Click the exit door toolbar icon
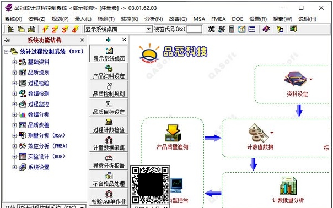 (x=293, y=29)
